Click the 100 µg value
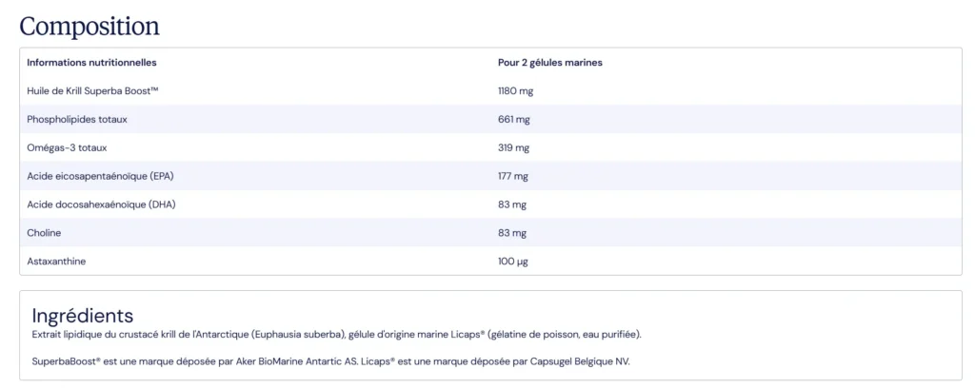The height and width of the screenshot is (389, 975). [x=513, y=262]
